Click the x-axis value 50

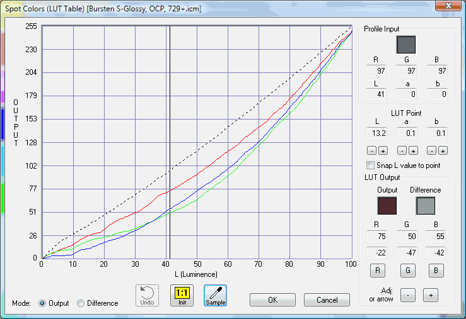pos(197,264)
